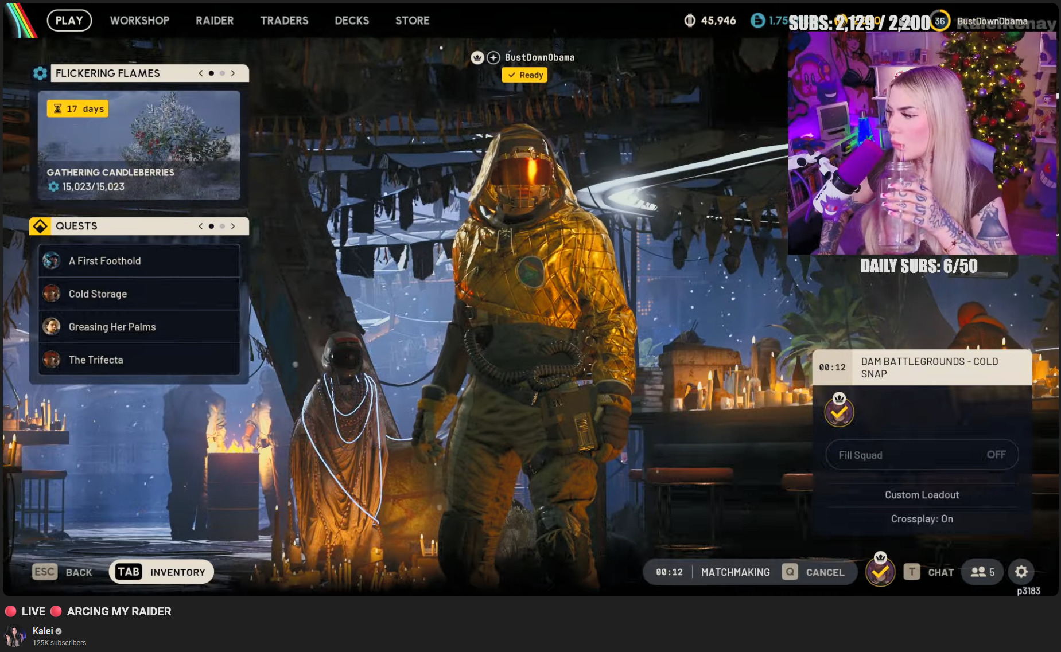Image resolution: width=1061 pixels, height=652 pixels.
Task: Open the Kalei channel name link
Action: (42, 631)
